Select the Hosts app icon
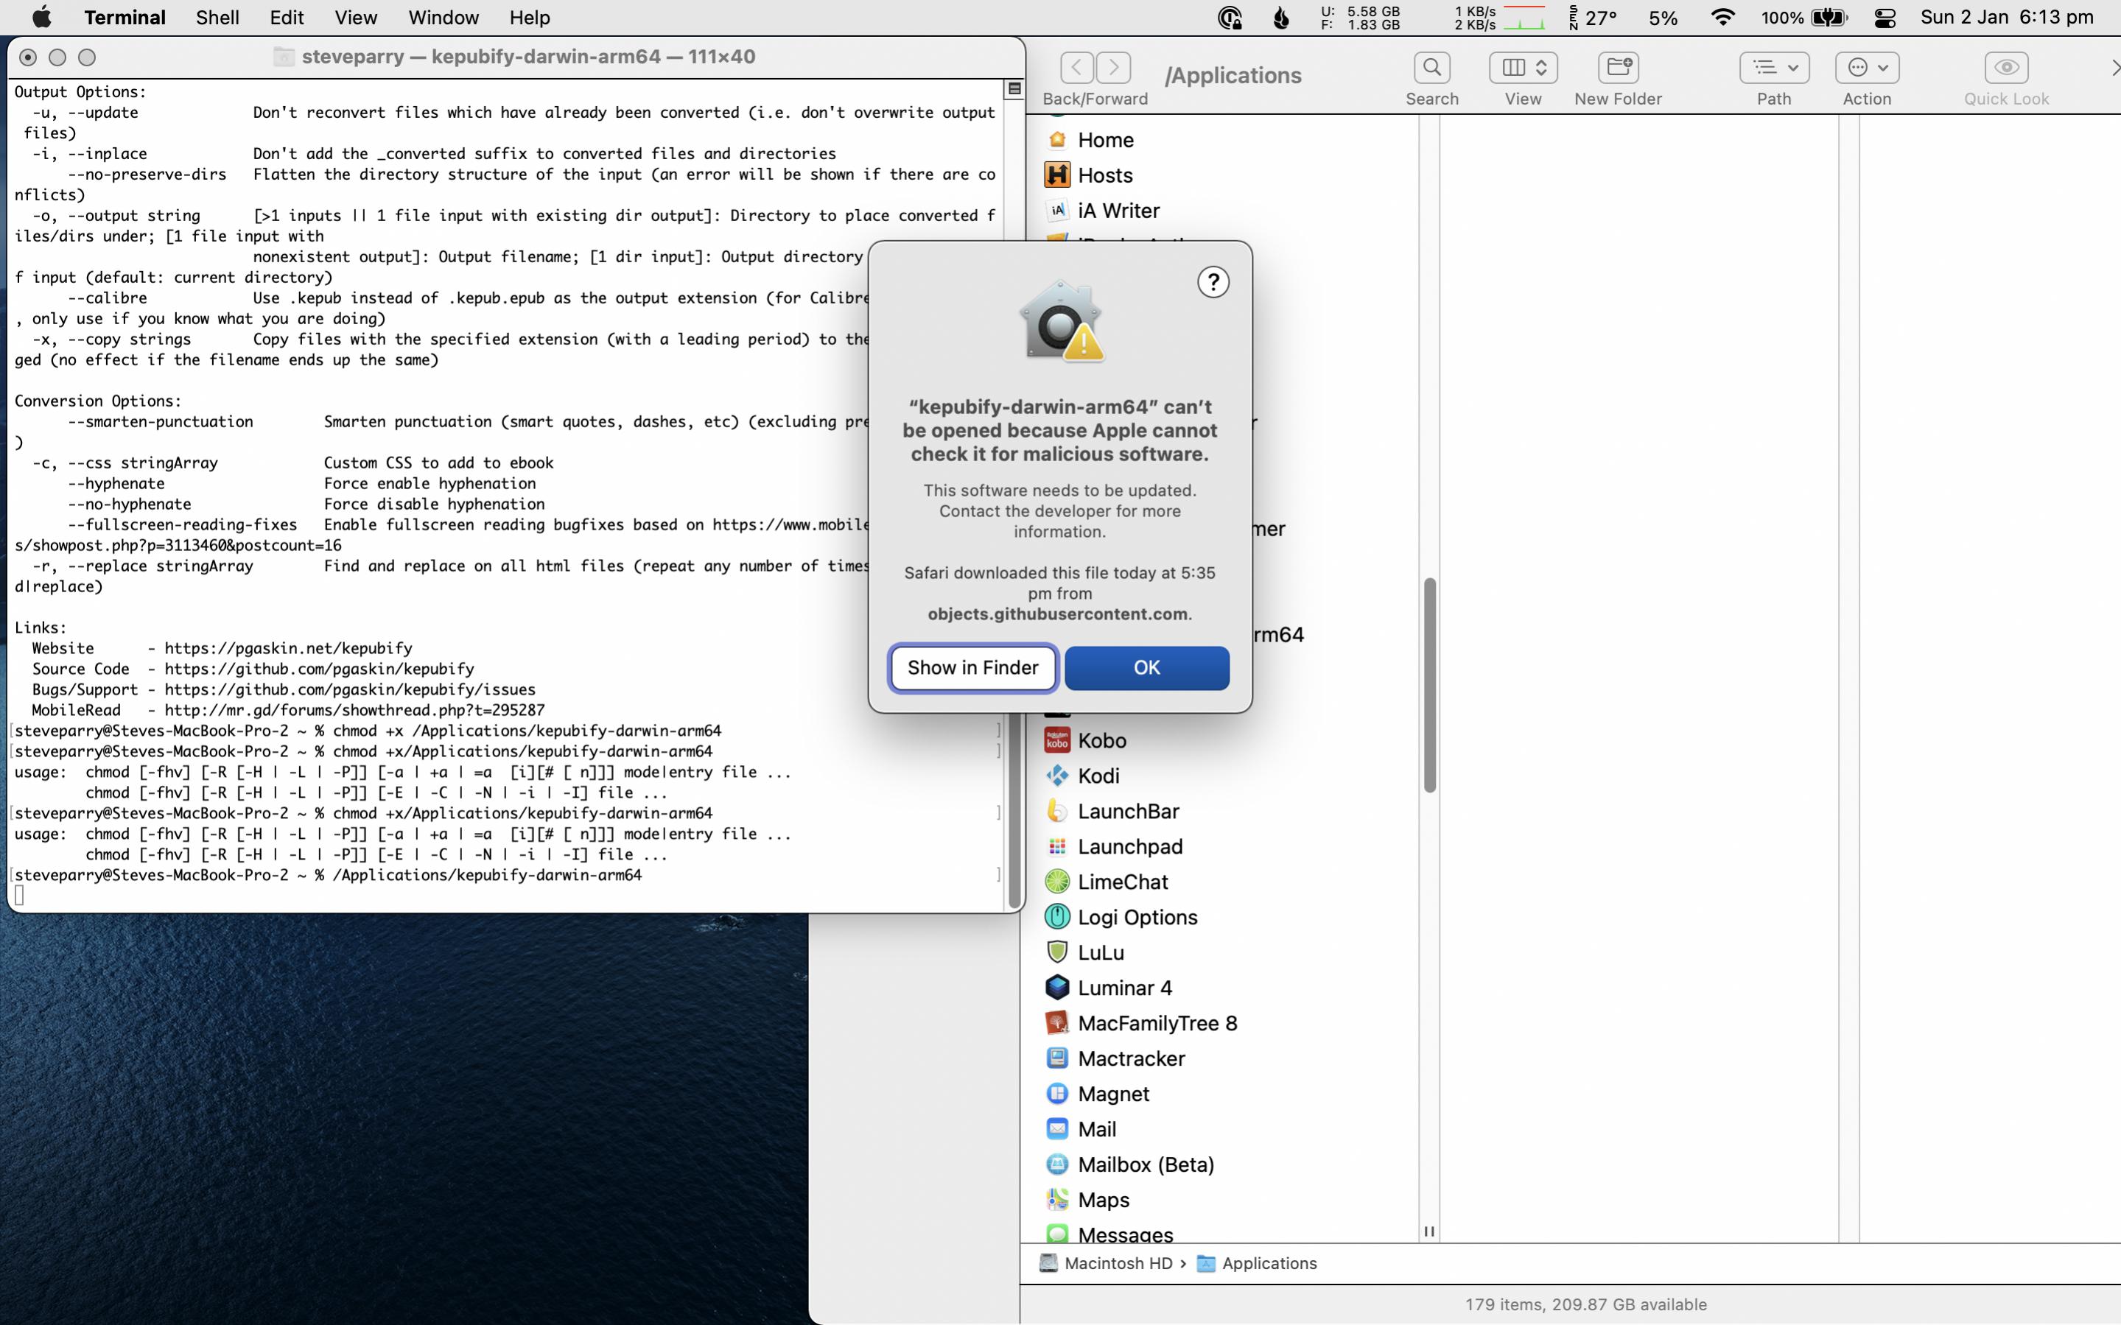 pyautogui.click(x=1057, y=175)
